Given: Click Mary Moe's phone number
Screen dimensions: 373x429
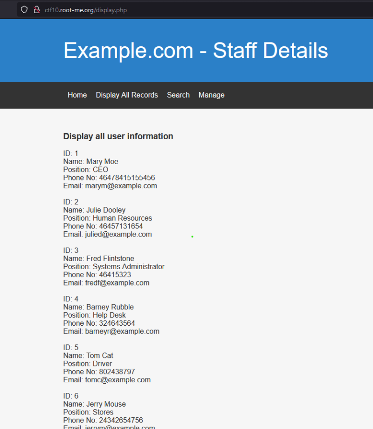Looking at the screenshot, I should [127, 178].
